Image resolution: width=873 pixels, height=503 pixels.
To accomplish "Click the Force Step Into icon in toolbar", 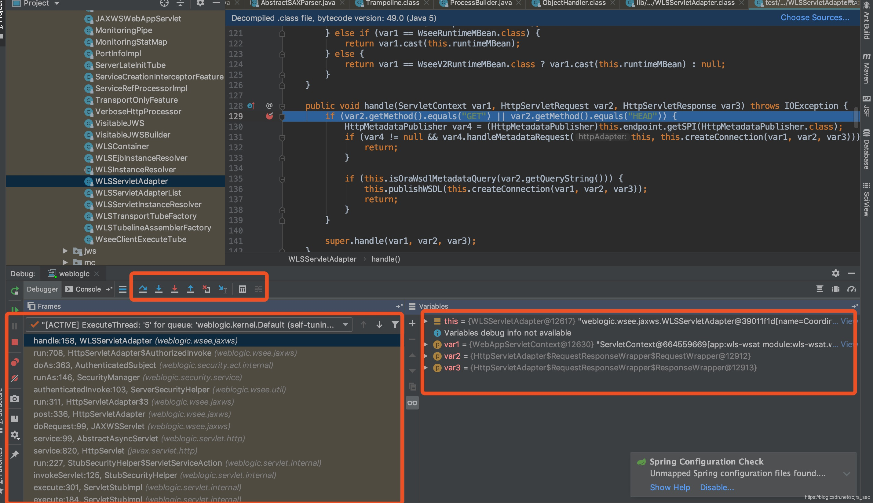I will 174,290.
